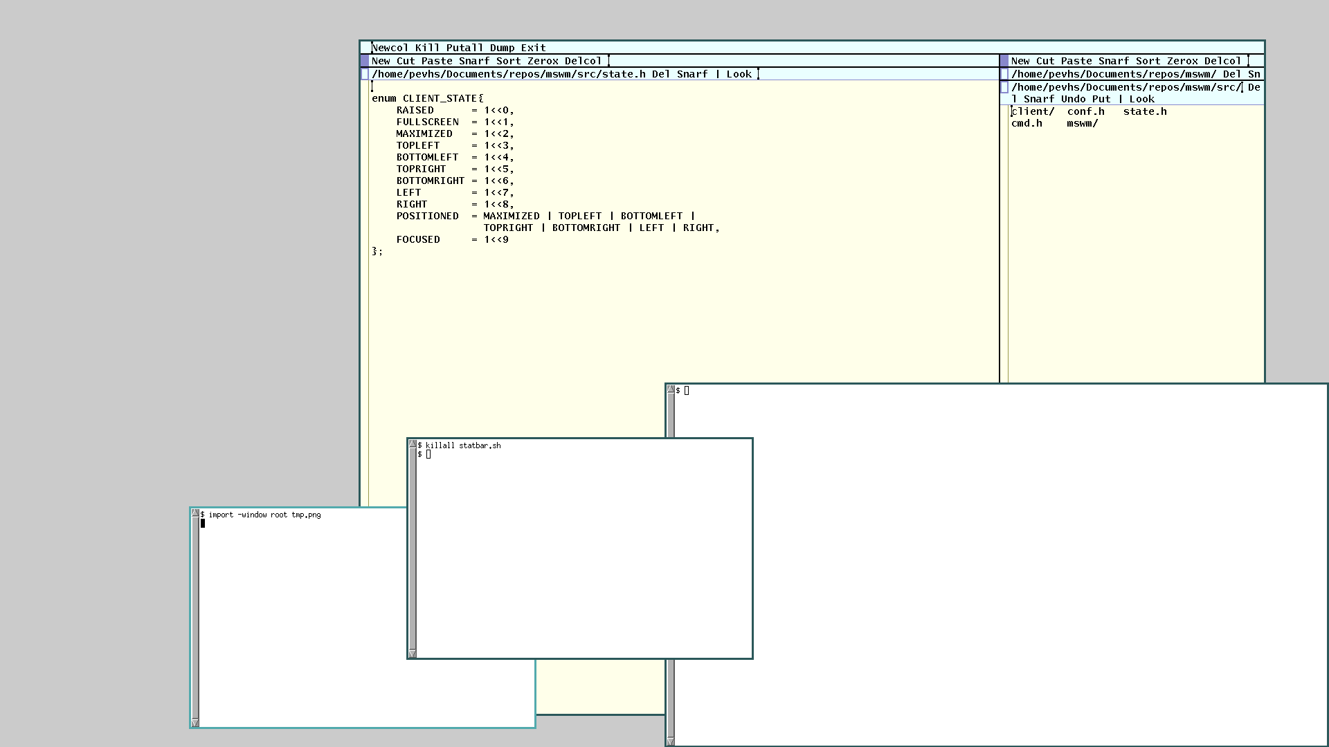Click the up arrow in the killall terminal's scrollbar
This screenshot has height=747, width=1329.
pos(413,444)
